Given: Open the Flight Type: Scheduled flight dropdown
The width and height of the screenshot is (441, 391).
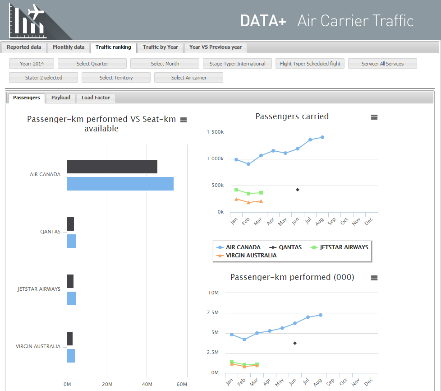Looking at the screenshot, I should pos(310,64).
